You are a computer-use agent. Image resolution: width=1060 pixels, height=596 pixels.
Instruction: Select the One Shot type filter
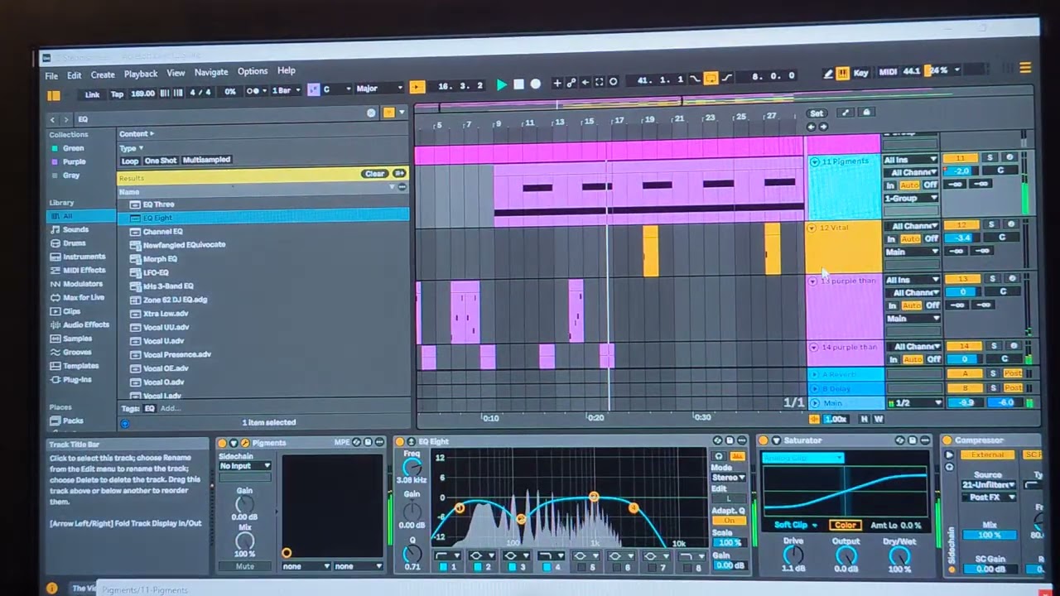click(161, 161)
